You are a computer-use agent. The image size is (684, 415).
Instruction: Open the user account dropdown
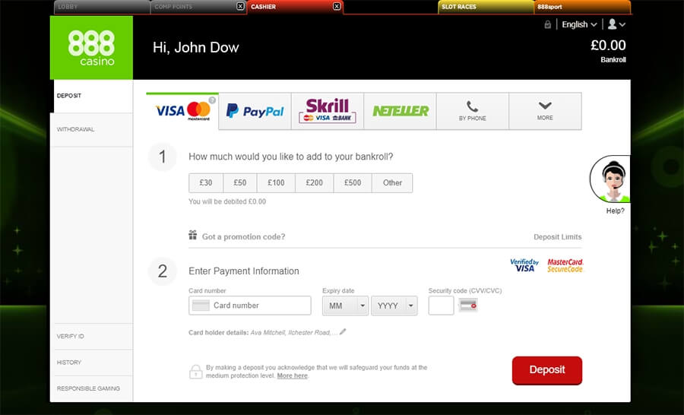pyautogui.click(x=616, y=24)
